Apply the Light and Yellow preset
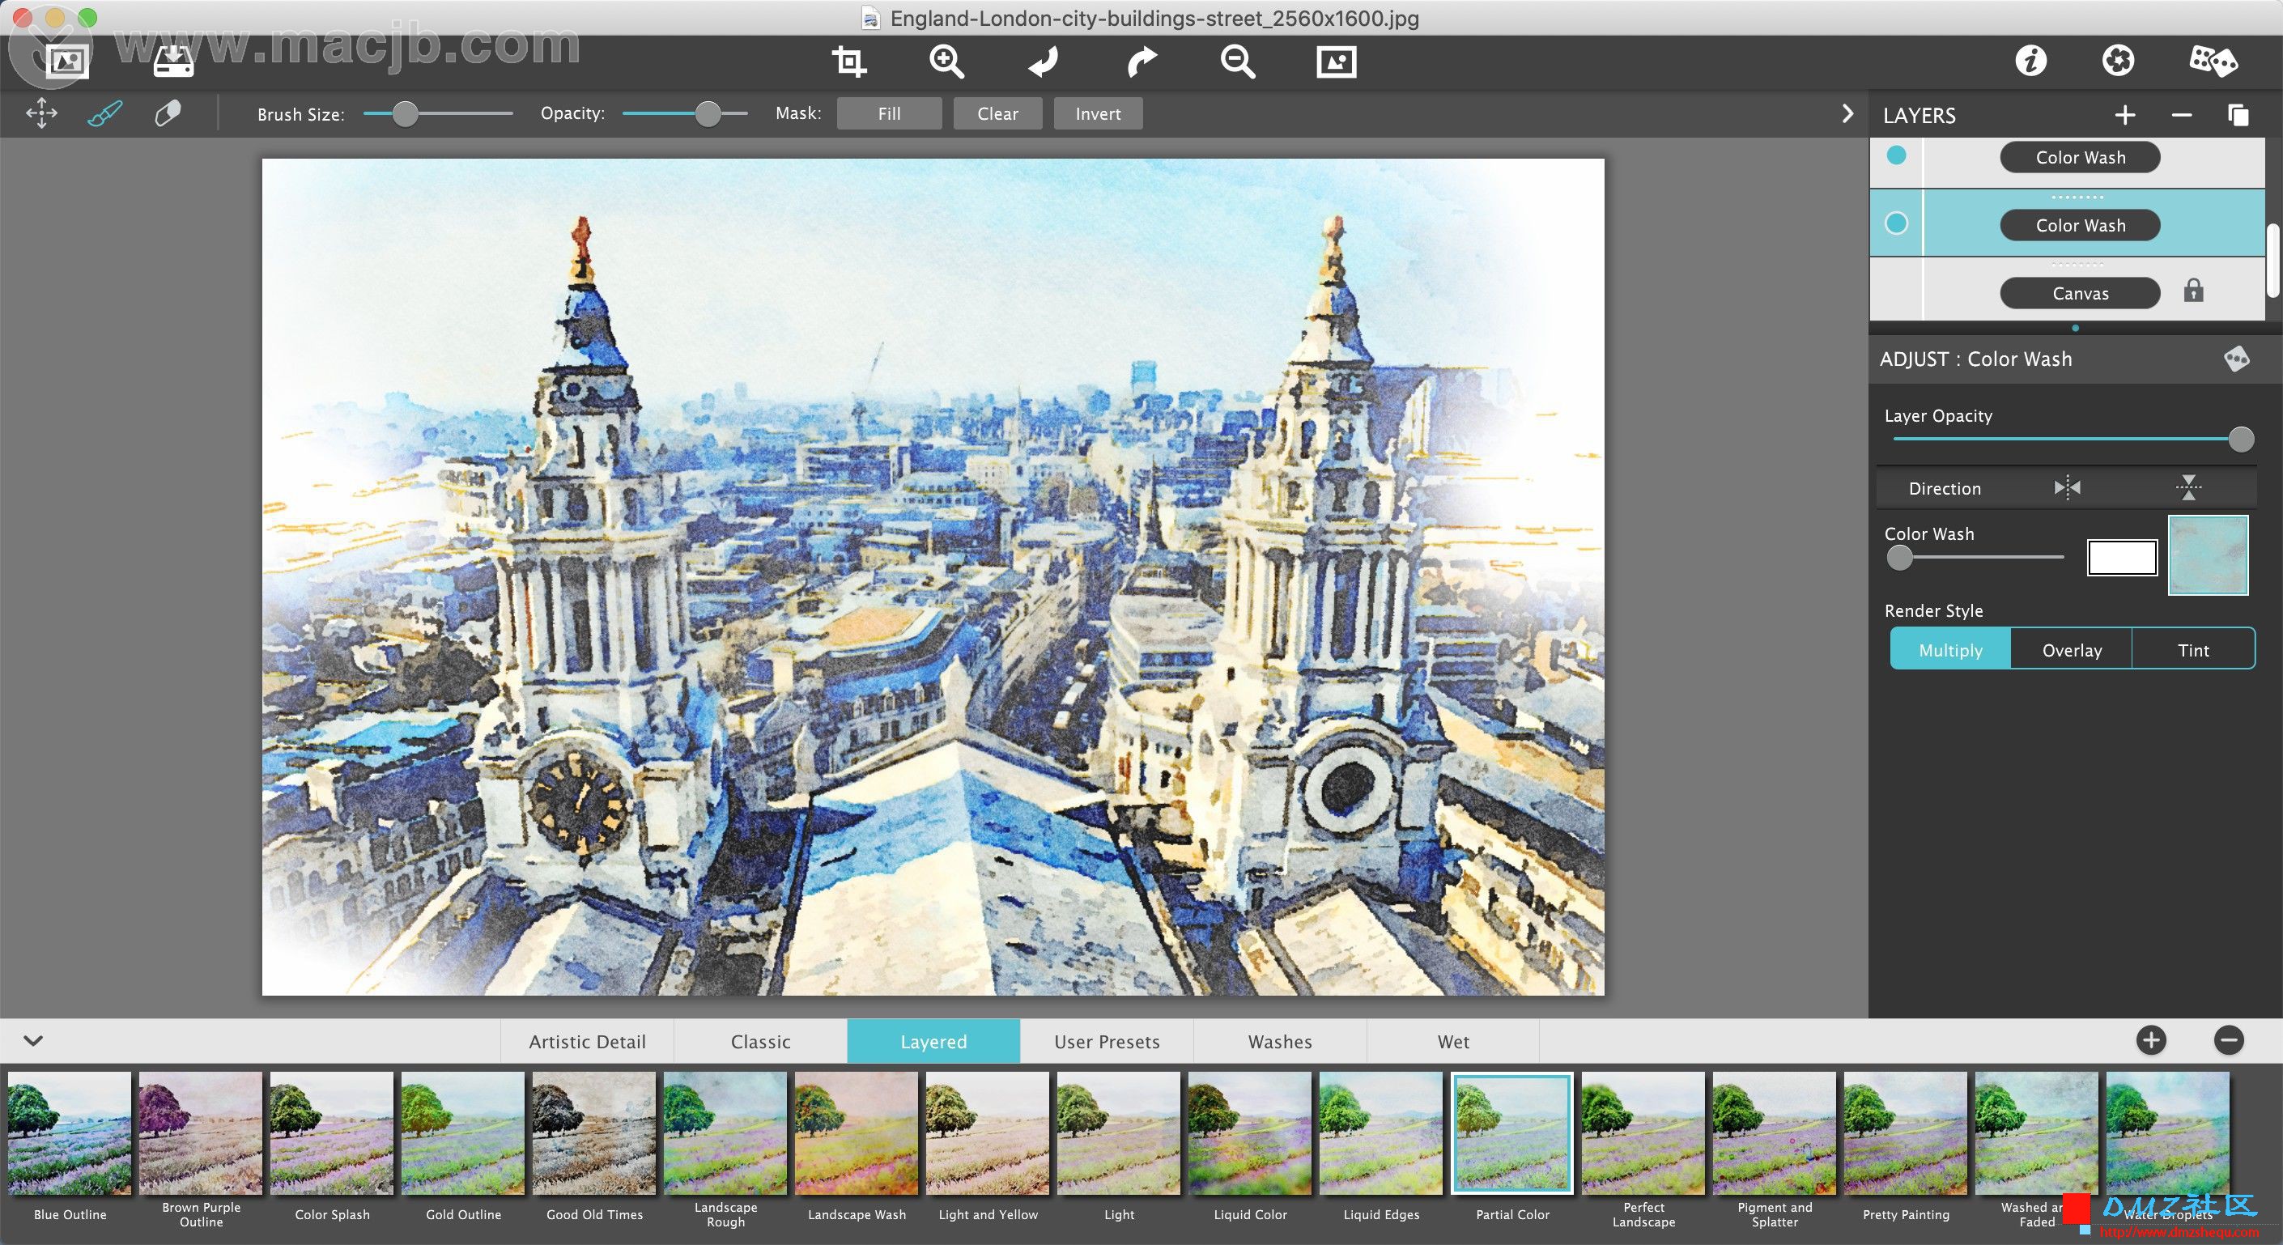This screenshot has height=1245, width=2283. click(x=988, y=1133)
